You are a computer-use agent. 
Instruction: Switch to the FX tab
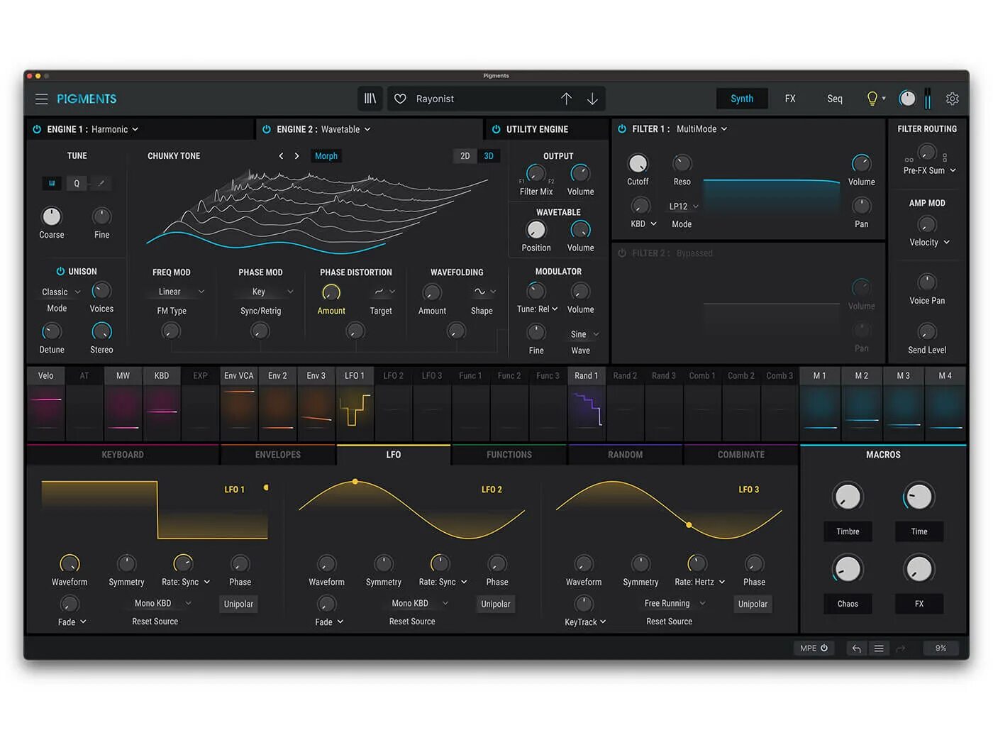[x=790, y=99]
